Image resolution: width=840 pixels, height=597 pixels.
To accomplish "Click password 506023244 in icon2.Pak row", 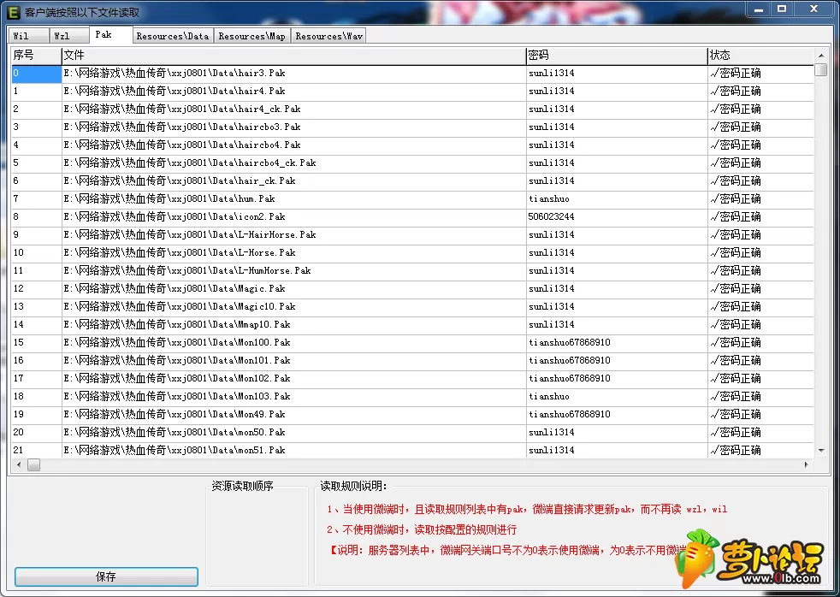I will (551, 217).
